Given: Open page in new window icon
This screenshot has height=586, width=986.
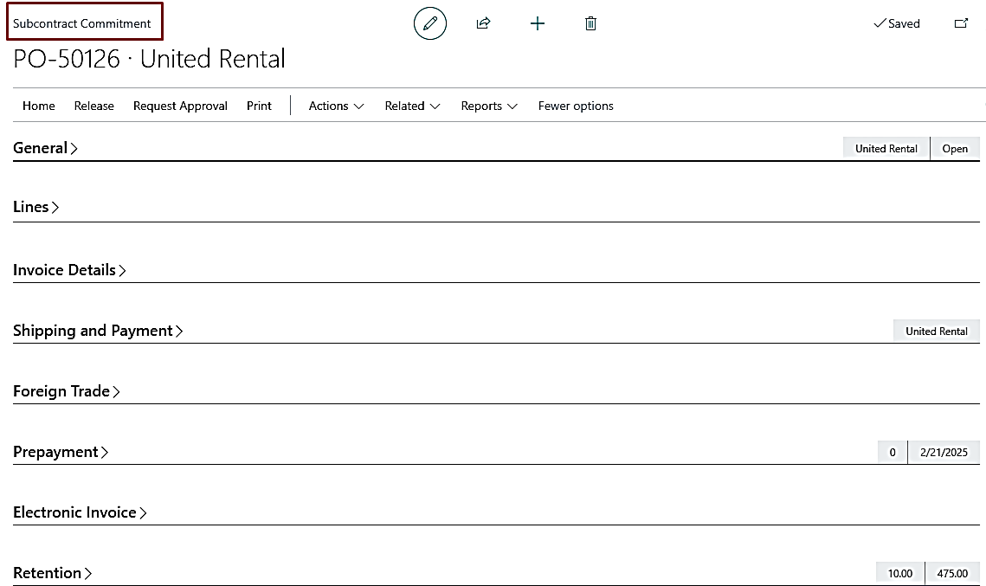Looking at the screenshot, I should [961, 23].
